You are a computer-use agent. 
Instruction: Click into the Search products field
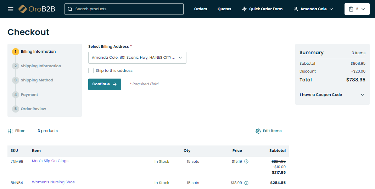128,9
